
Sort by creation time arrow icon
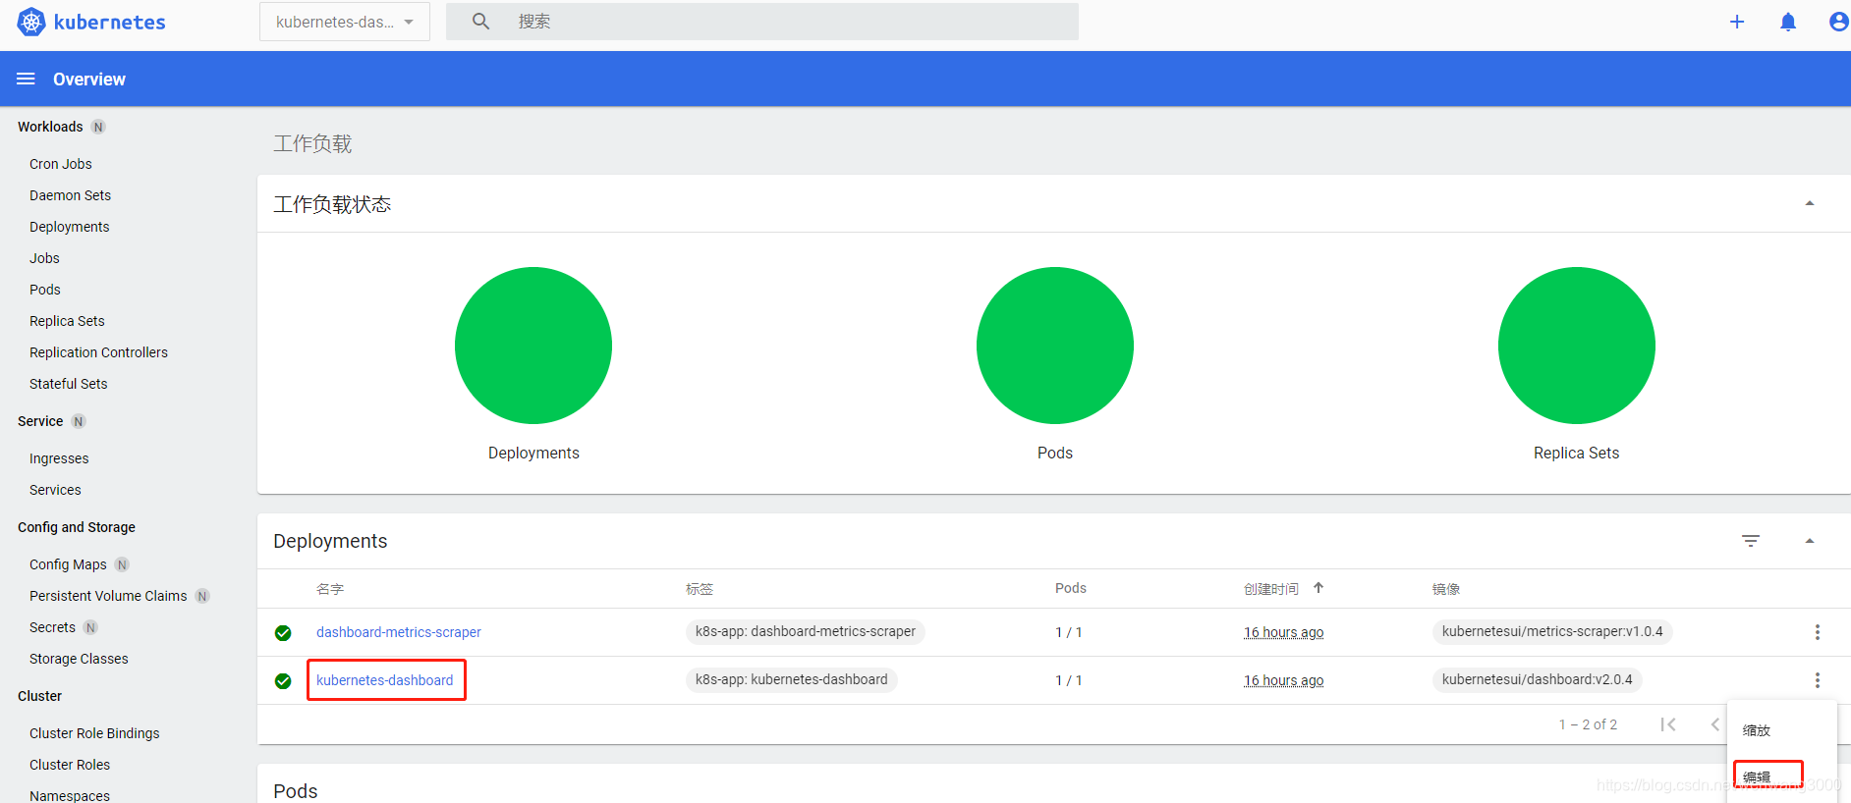coord(1318,588)
